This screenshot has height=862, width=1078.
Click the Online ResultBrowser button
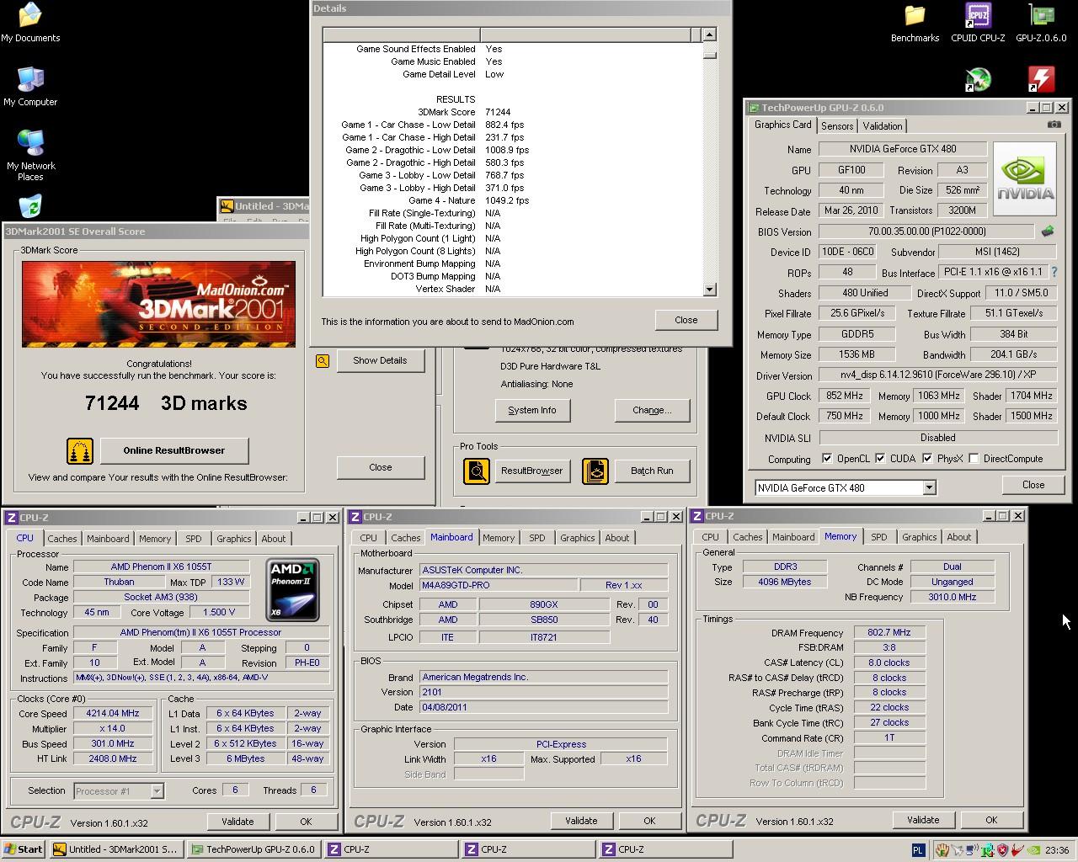tap(174, 450)
